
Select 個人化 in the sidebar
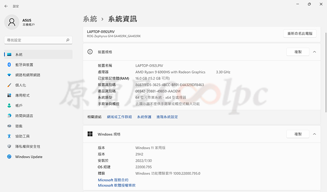(x=38, y=85)
